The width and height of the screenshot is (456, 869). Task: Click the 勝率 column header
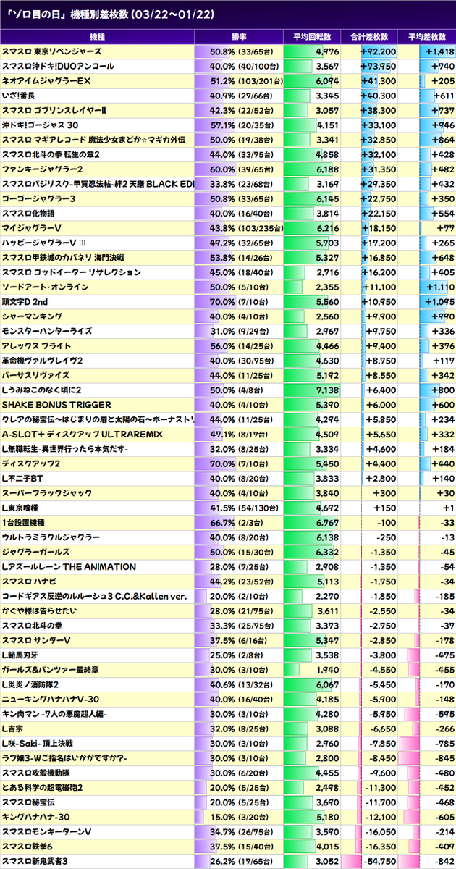tap(239, 37)
